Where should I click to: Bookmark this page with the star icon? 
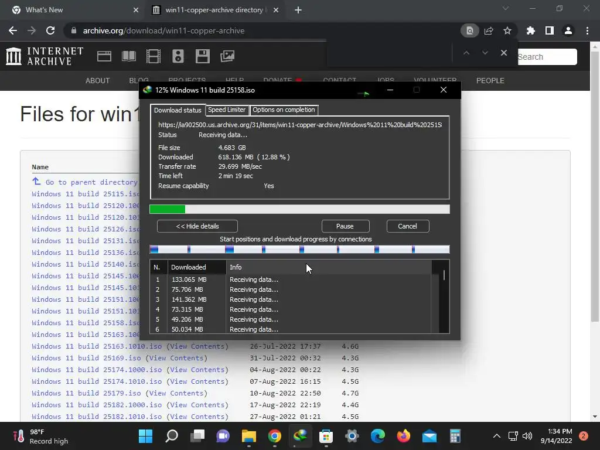point(507,30)
